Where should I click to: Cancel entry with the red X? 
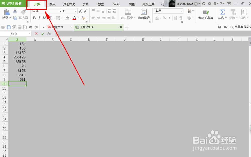37,34
